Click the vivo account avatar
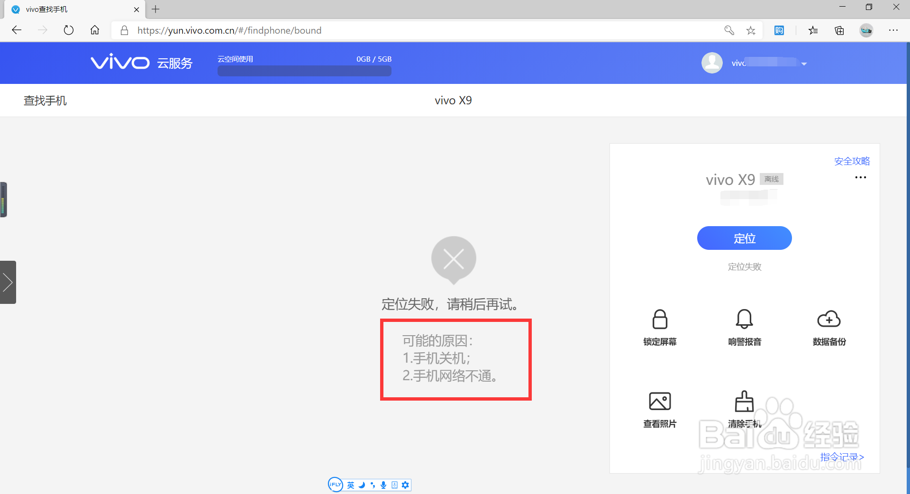Screen dimensions: 910x494 click(x=712, y=63)
